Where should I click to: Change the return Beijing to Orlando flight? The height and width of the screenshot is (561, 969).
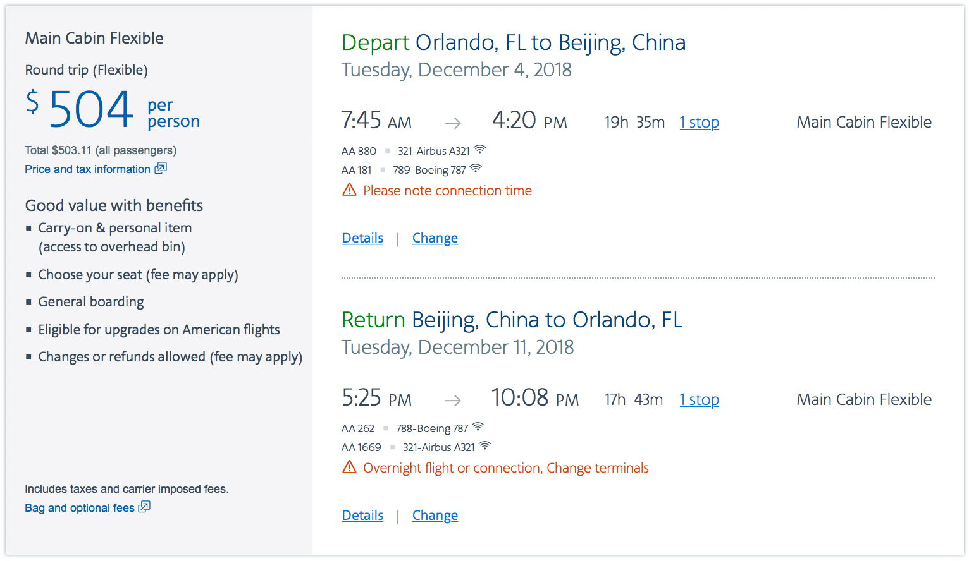[x=435, y=516]
